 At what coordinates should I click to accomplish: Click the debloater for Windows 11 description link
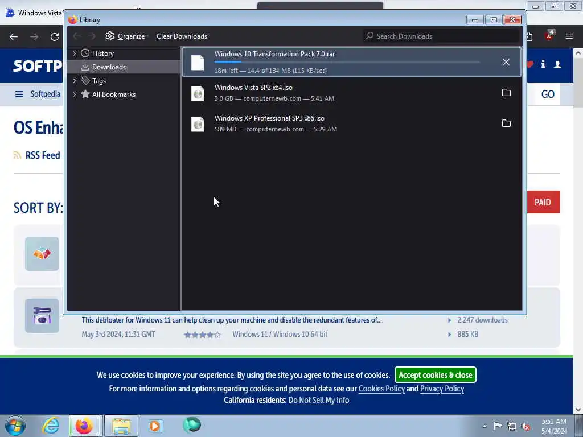pyautogui.click(x=232, y=320)
